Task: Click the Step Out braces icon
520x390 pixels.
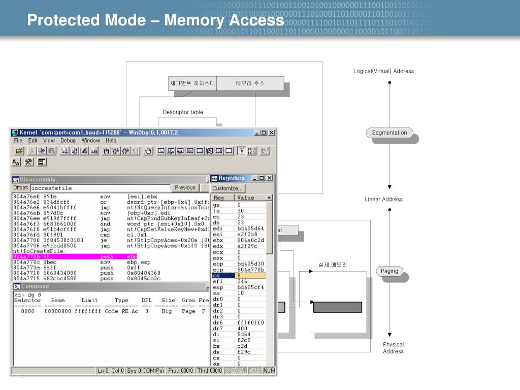Action: 126,151
